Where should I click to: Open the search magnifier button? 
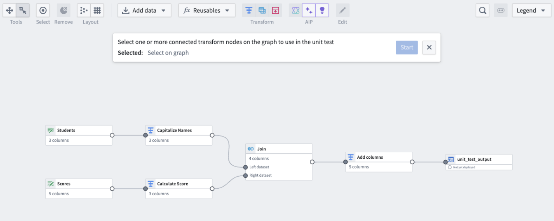click(x=483, y=11)
